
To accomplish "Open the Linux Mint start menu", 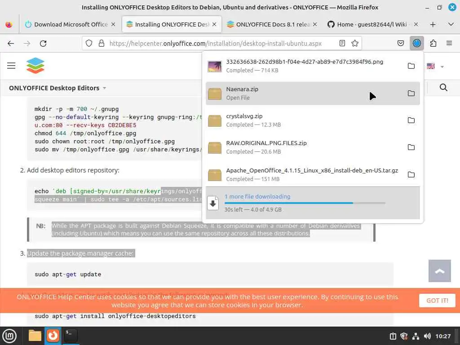I will [9, 336].
